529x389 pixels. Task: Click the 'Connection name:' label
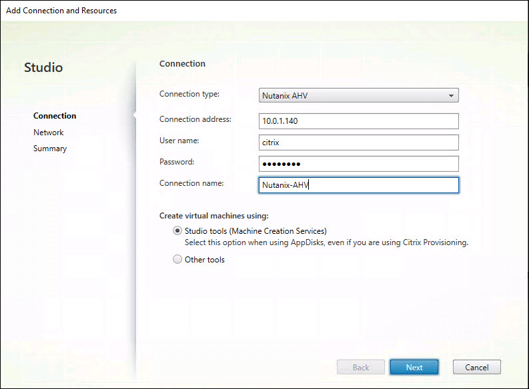tap(191, 183)
